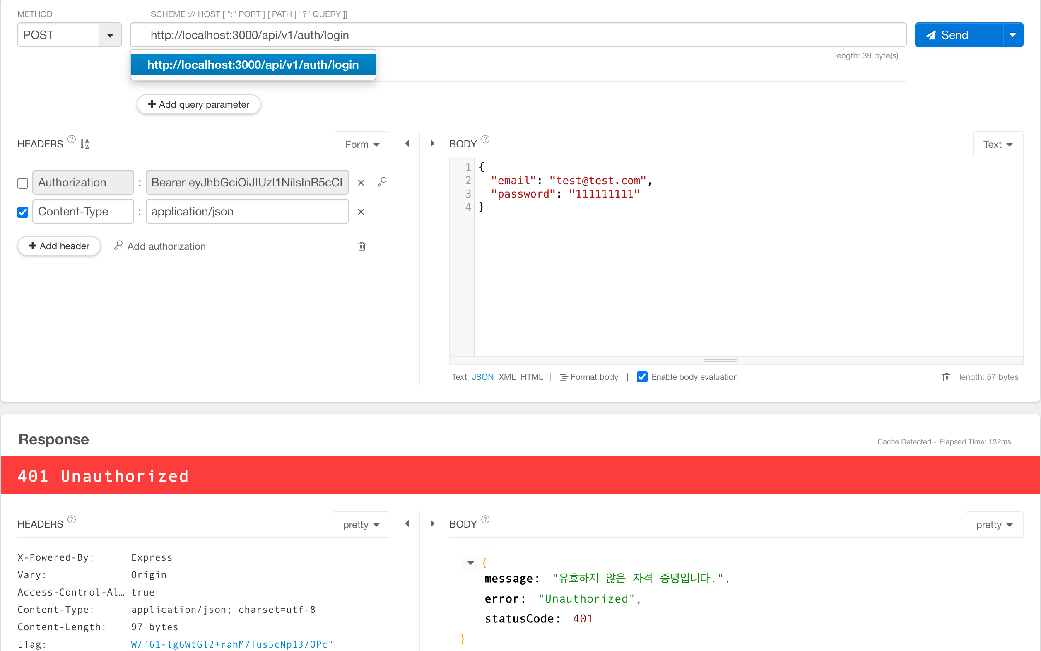
Task: Click the 401 Unauthorized status banner
Action: tap(520, 475)
